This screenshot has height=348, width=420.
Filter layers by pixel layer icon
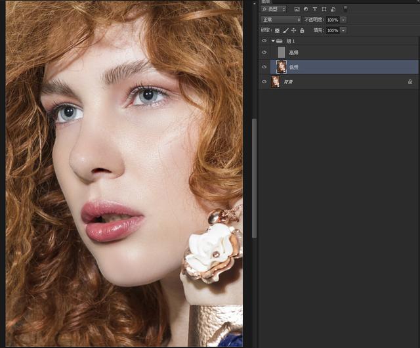(297, 9)
